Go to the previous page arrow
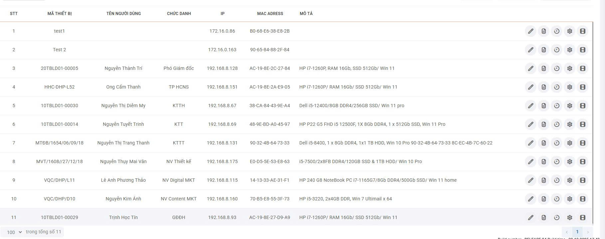The height and width of the screenshot is (239, 605). click(x=567, y=232)
